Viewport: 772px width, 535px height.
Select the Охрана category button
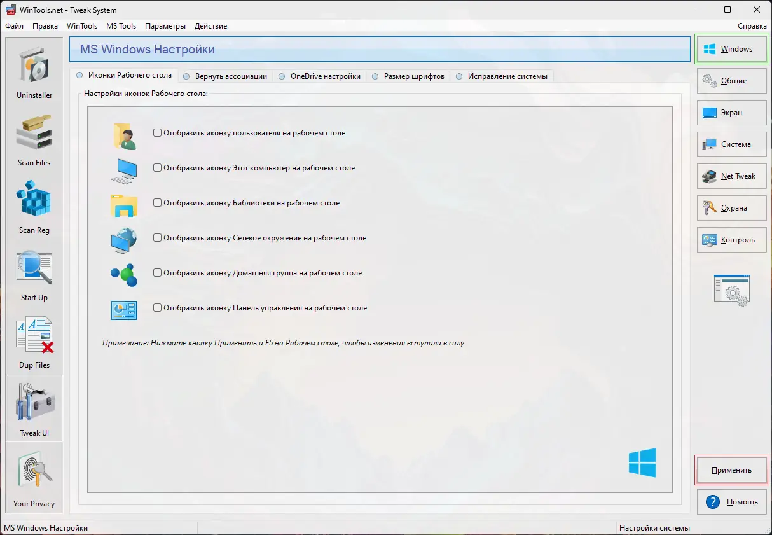[731, 208]
